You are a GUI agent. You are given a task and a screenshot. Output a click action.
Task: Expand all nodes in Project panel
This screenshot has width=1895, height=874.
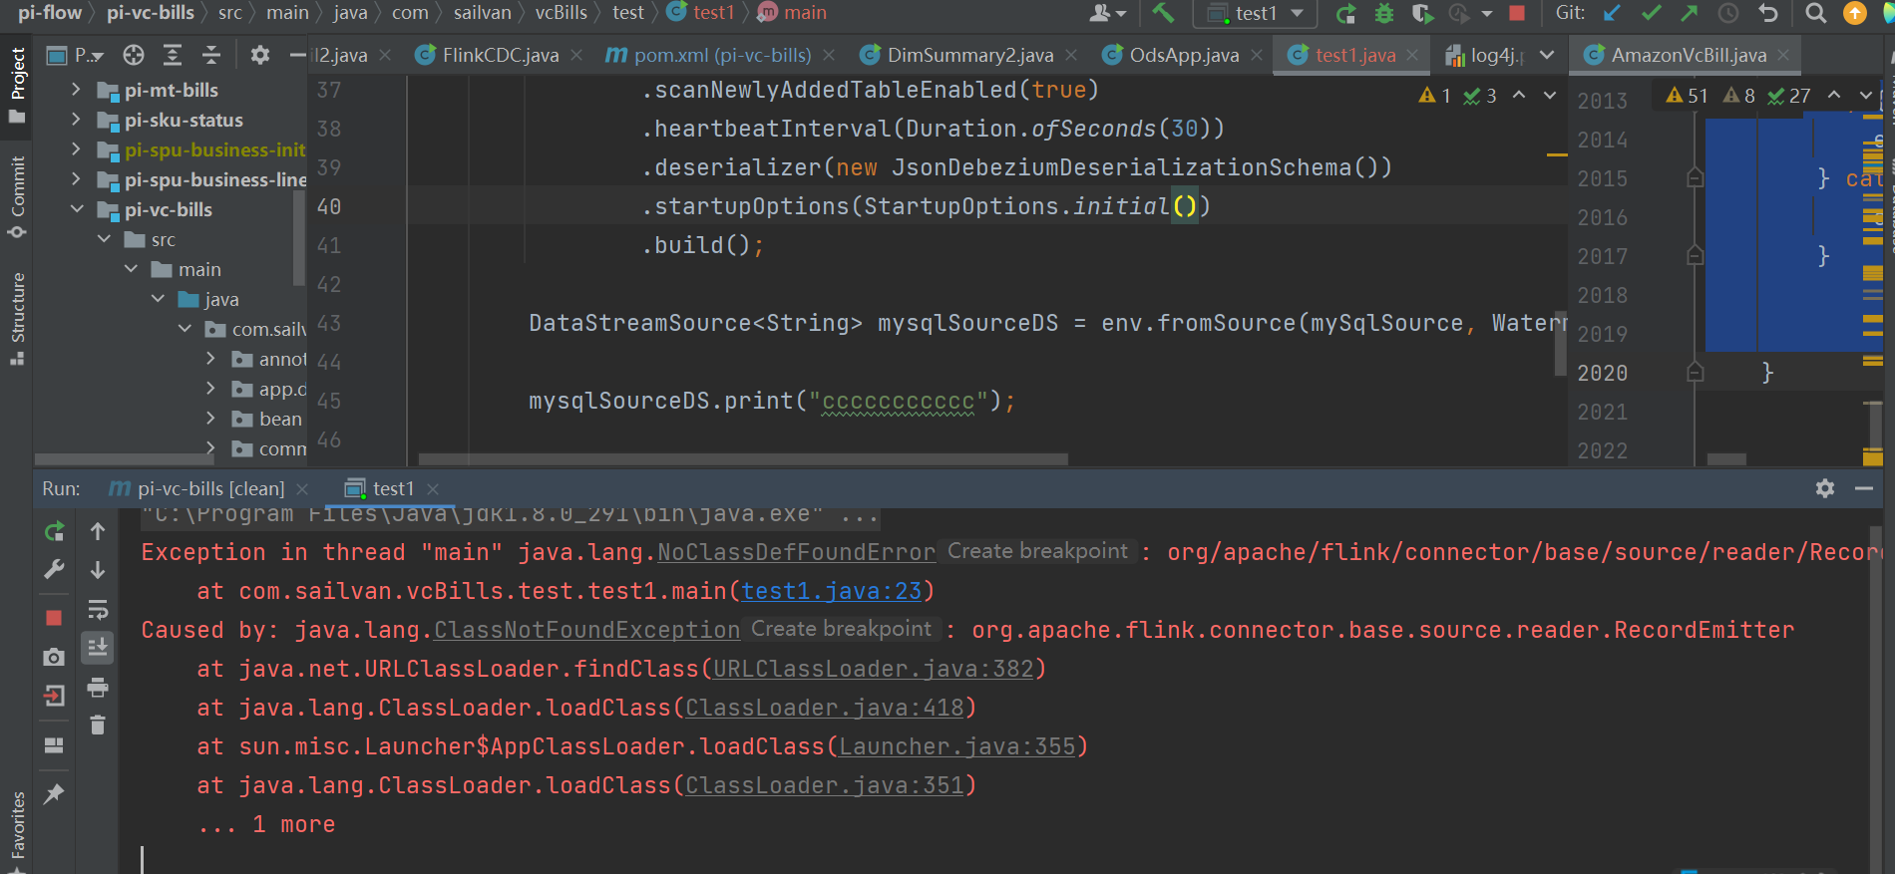[x=173, y=55]
